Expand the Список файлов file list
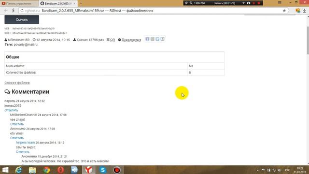The image size is (309, 174). [17, 83]
